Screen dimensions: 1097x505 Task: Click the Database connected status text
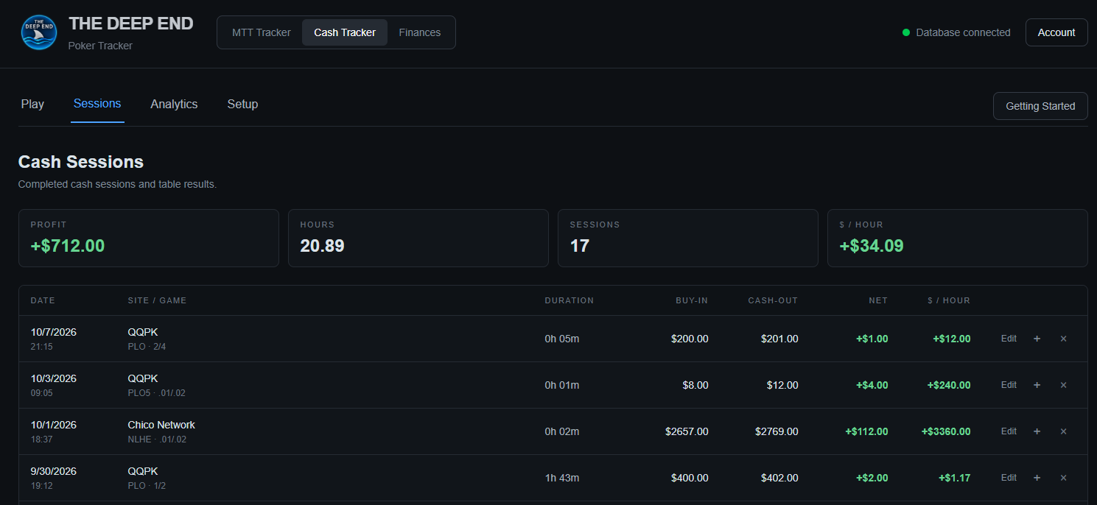963,32
